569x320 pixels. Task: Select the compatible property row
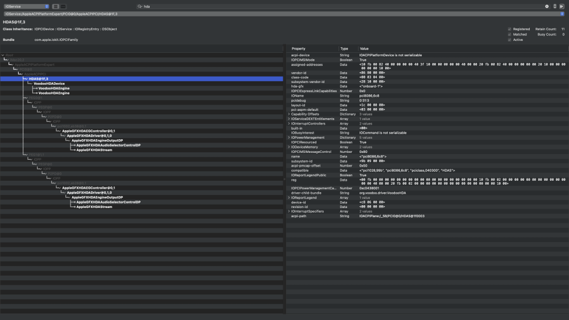[428, 171]
